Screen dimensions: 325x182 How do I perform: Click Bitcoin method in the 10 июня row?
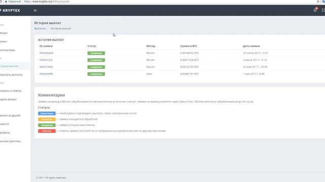pyautogui.click(x=150, y=53)
